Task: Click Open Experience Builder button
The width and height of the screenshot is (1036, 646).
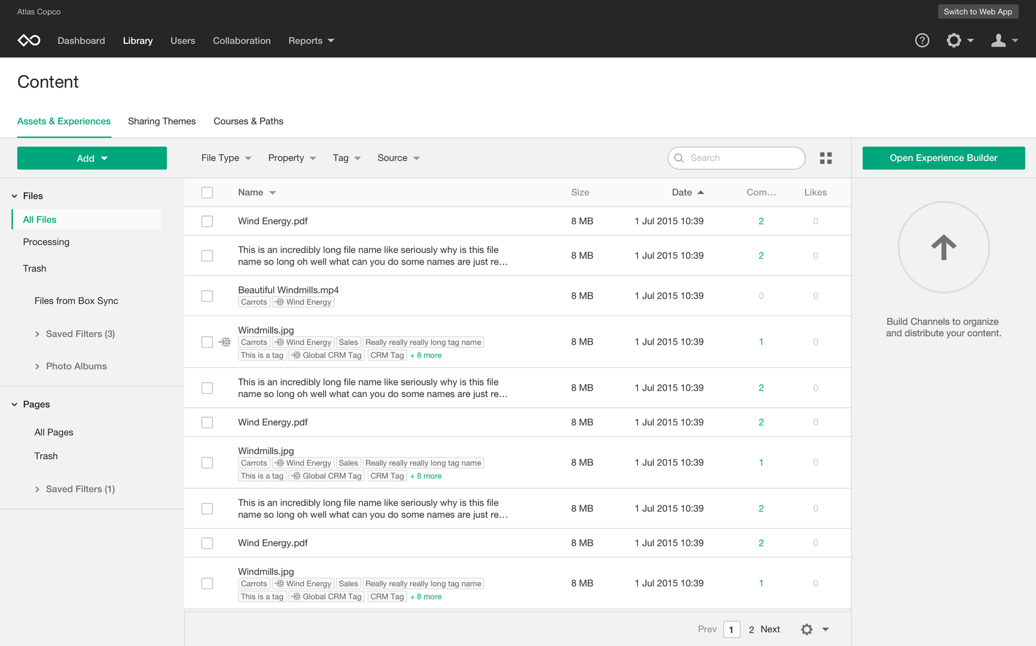Action: (x=943, y=158)
